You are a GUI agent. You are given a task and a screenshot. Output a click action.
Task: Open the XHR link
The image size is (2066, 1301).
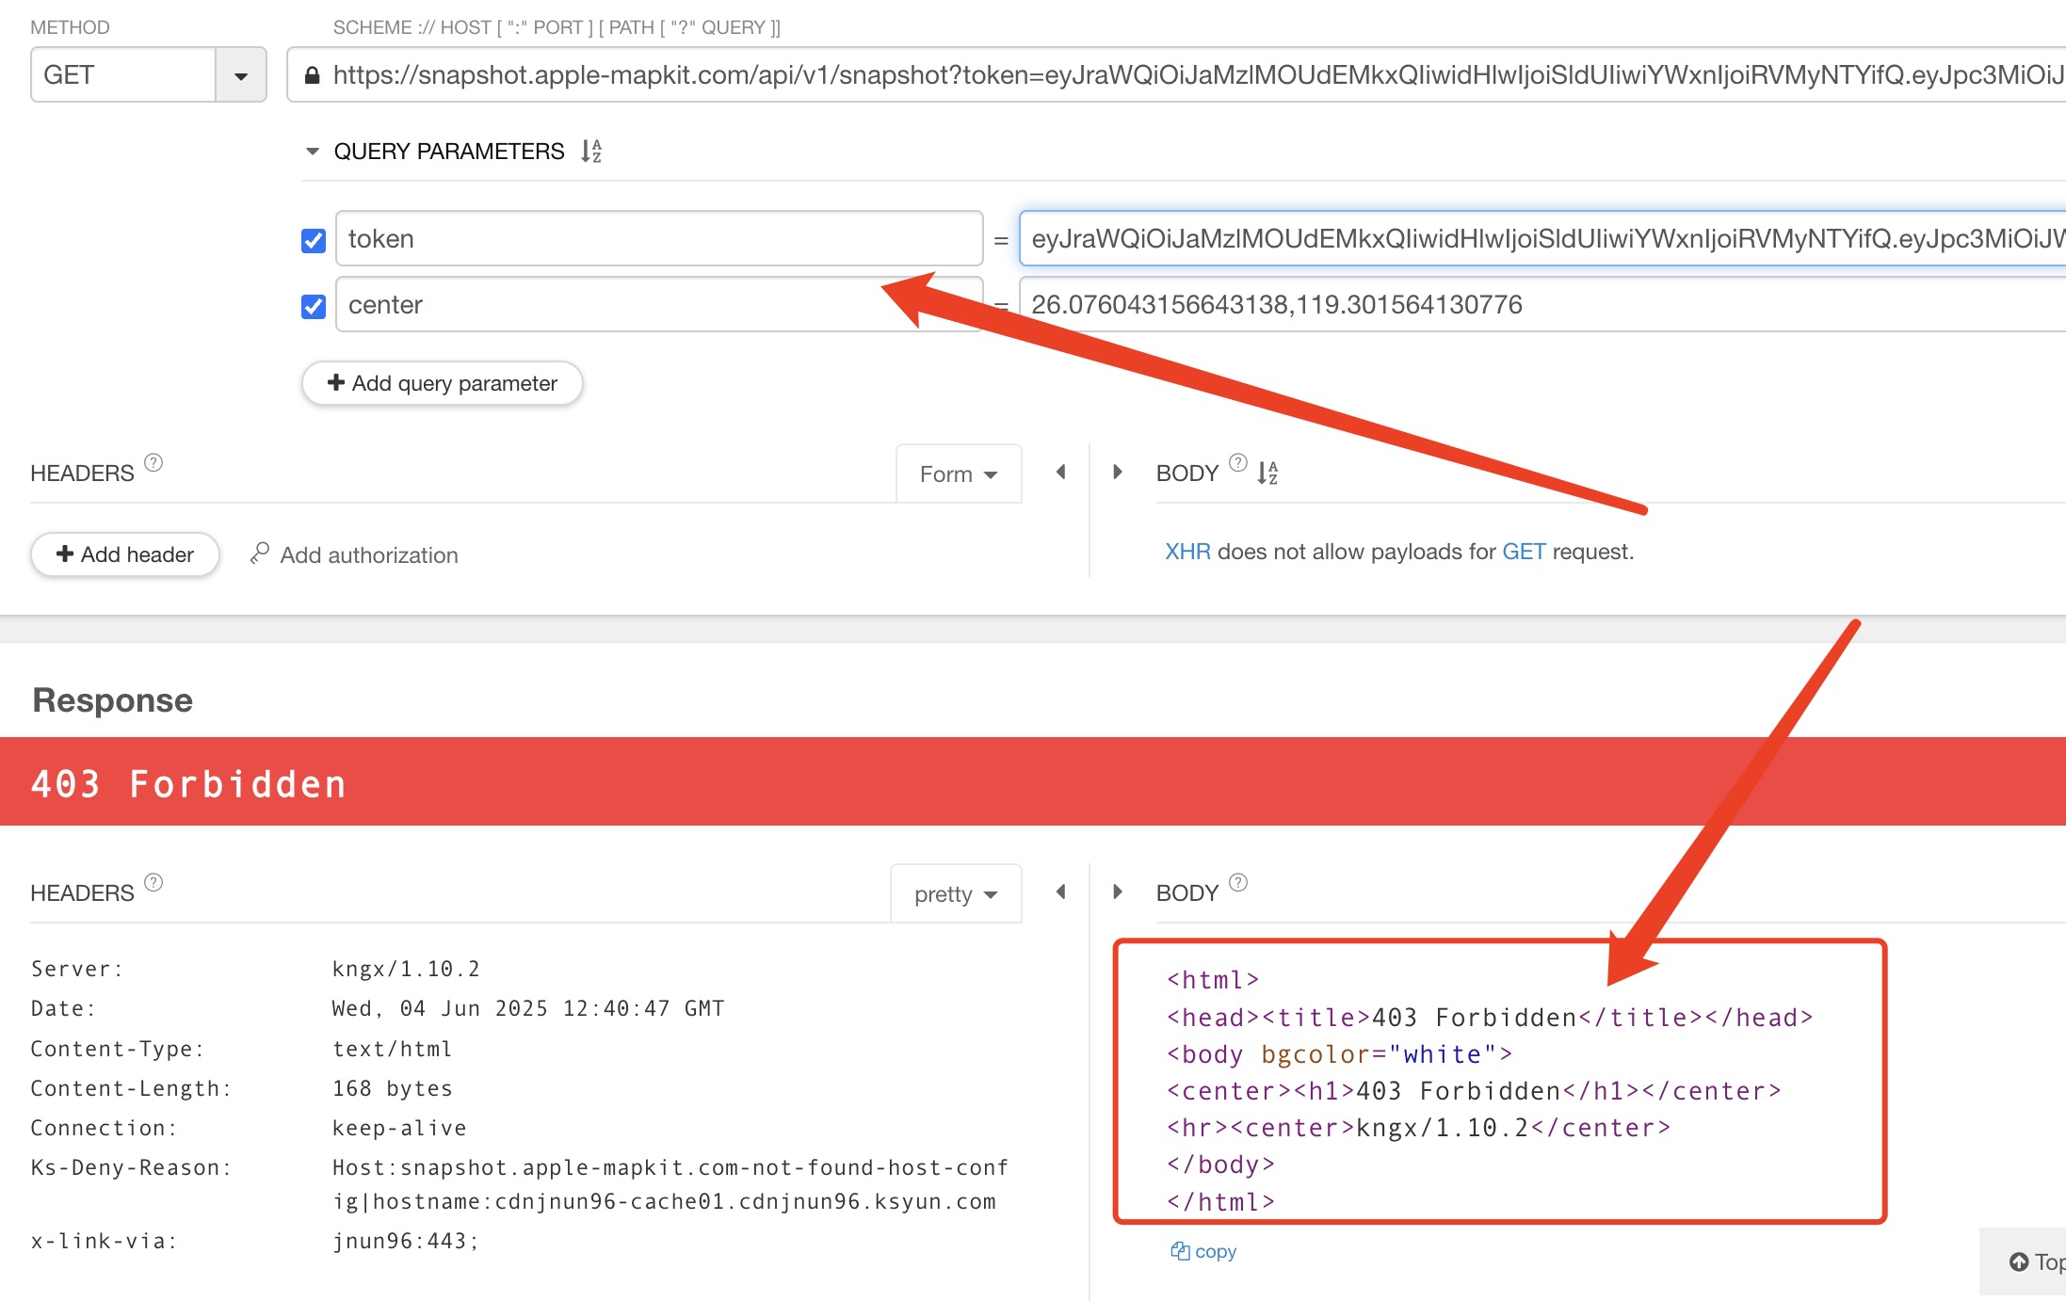click(1187, 552)
